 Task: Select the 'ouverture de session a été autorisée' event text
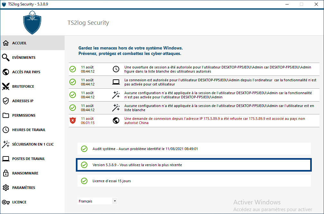tap(218, 69)
